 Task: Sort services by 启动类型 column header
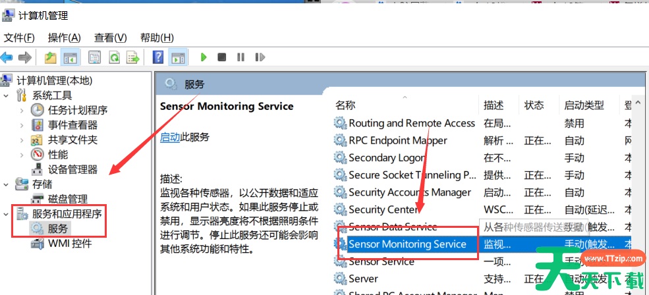pyautogui.click(x=584, y=105)
